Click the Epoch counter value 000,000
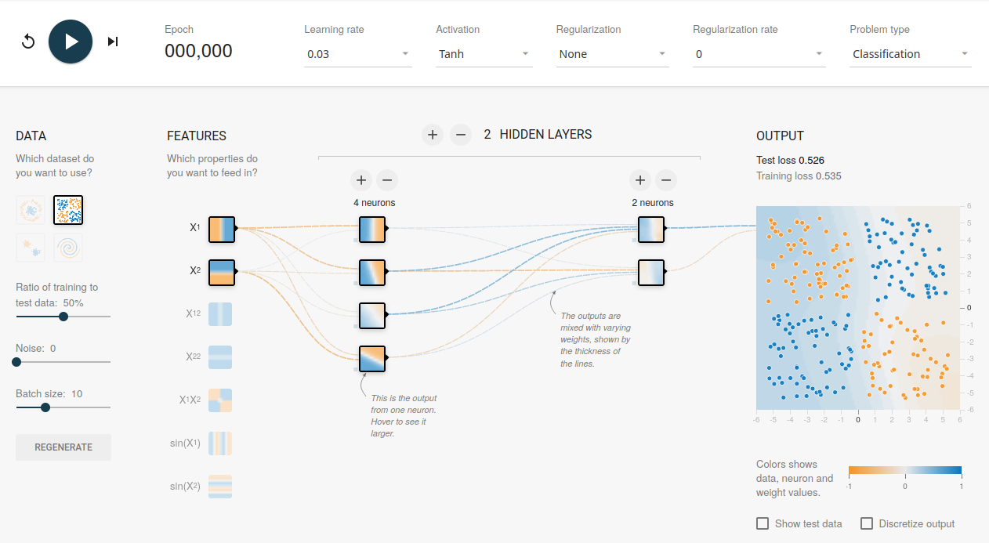 198,51
